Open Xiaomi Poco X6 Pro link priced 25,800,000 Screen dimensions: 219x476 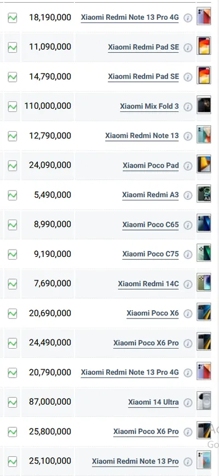[x=146, y=432]
